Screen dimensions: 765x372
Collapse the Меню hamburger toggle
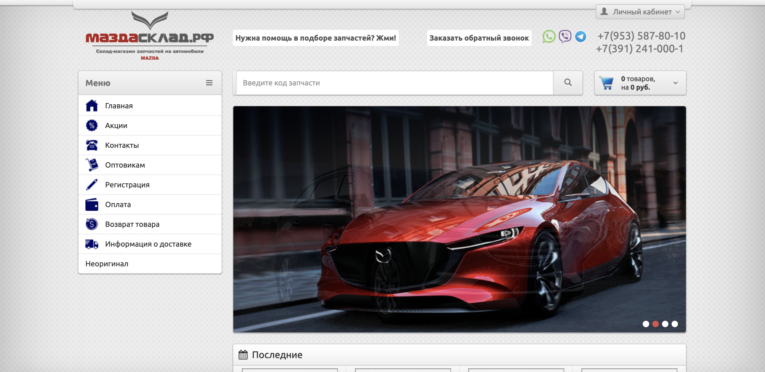[x=209, y=83]
